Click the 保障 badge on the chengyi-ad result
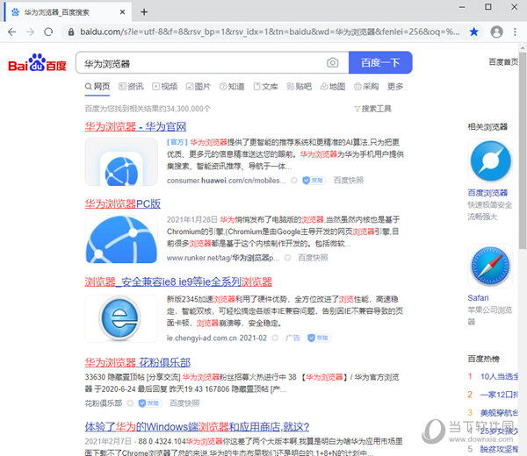Screen dimensions: 527x456 [319, 338]
